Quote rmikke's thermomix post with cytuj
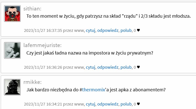This screenshot has width=196, height=109. coord(90,104)
